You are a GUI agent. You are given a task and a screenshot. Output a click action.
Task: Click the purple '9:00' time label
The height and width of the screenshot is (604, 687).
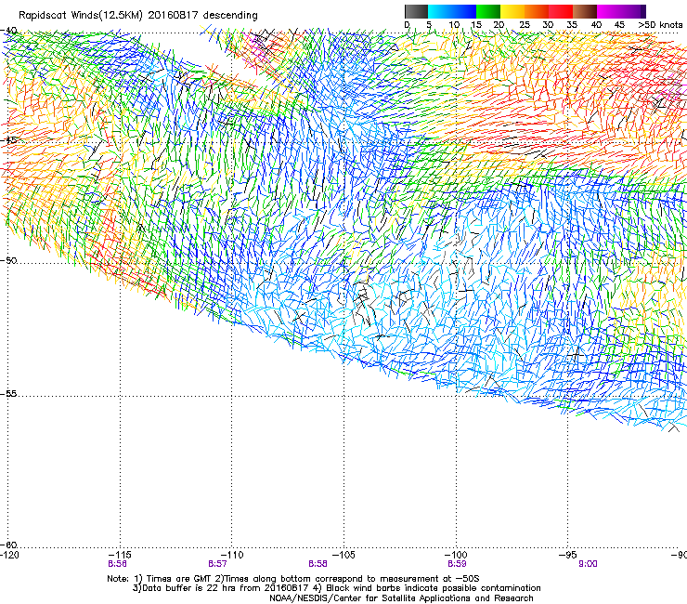tap(588, 564)
